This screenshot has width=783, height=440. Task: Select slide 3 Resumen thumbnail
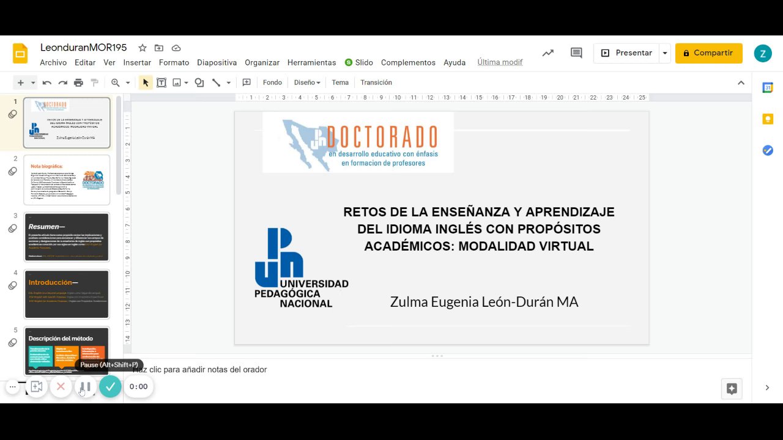(67, 237)
